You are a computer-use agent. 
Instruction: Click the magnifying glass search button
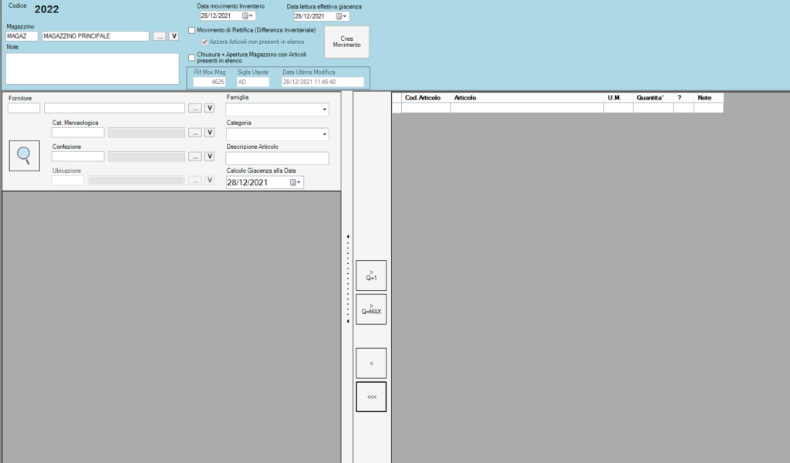click(x=24, y=156)
